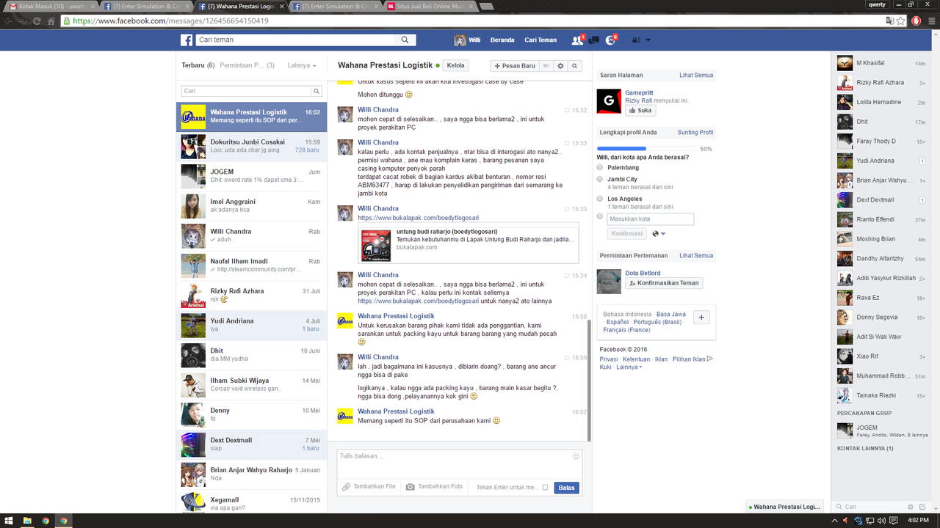The image size is (940, 528).
Task: Open audience selector globe dropdown
Action: pos(659,234)
